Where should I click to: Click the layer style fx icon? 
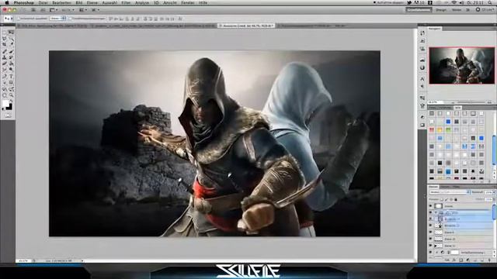point(454,260)
